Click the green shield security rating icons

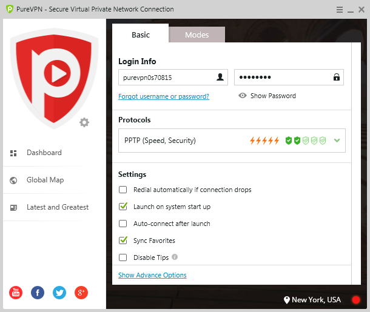tap(306, 141)
